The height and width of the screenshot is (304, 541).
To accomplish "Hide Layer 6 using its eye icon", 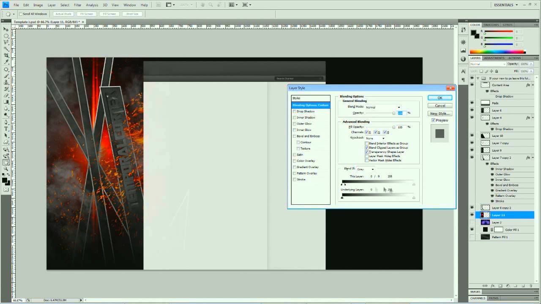I will pyautogui.click(x=472, y=110).
